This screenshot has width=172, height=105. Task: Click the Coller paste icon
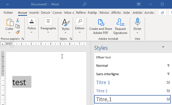tap(9, 23)
